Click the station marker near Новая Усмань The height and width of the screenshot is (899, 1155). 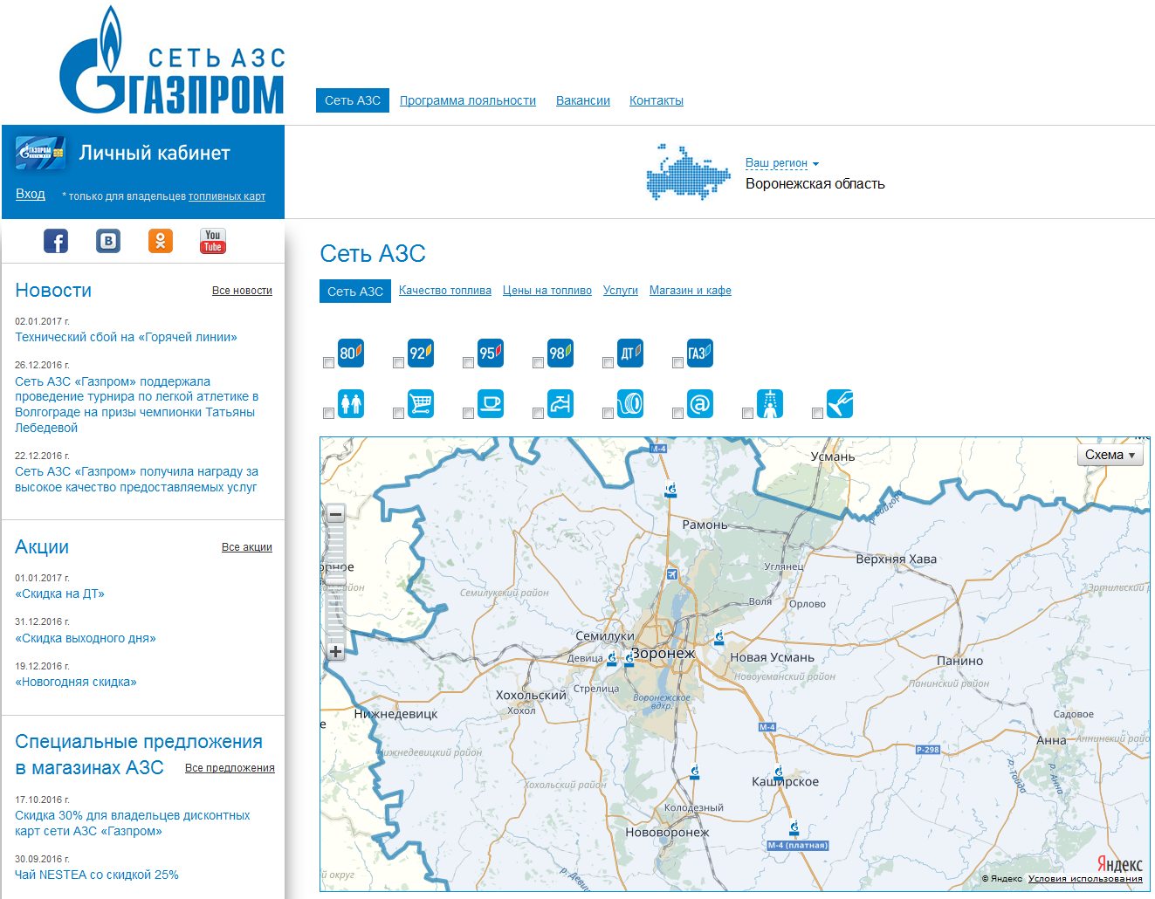[719, 637]
